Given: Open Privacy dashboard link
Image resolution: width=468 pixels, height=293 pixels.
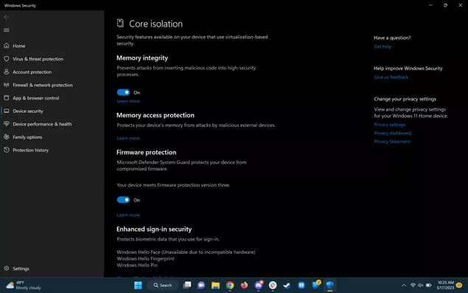Looking at the screenshot, I should click(393, 133).
